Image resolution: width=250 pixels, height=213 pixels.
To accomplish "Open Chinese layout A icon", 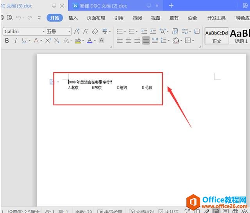I will (162, 31).
